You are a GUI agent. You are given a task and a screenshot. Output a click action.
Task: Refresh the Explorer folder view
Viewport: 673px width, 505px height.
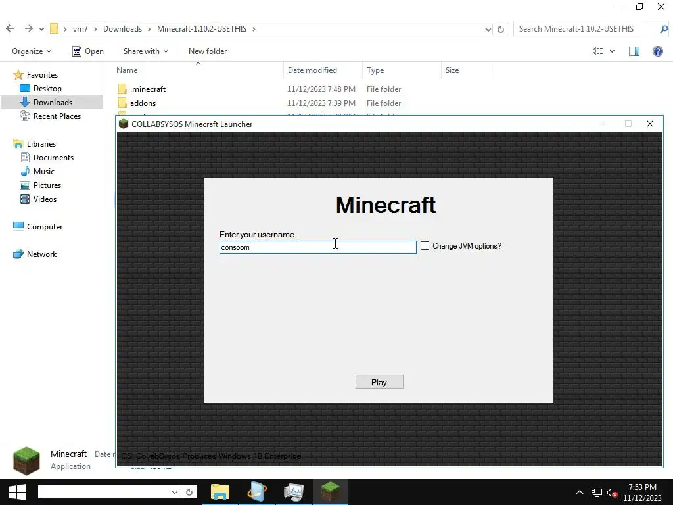(x=500, y=29)
